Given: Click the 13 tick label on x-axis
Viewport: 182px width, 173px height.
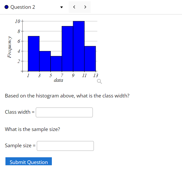Looking at the screenshot, I should [96, 76].
